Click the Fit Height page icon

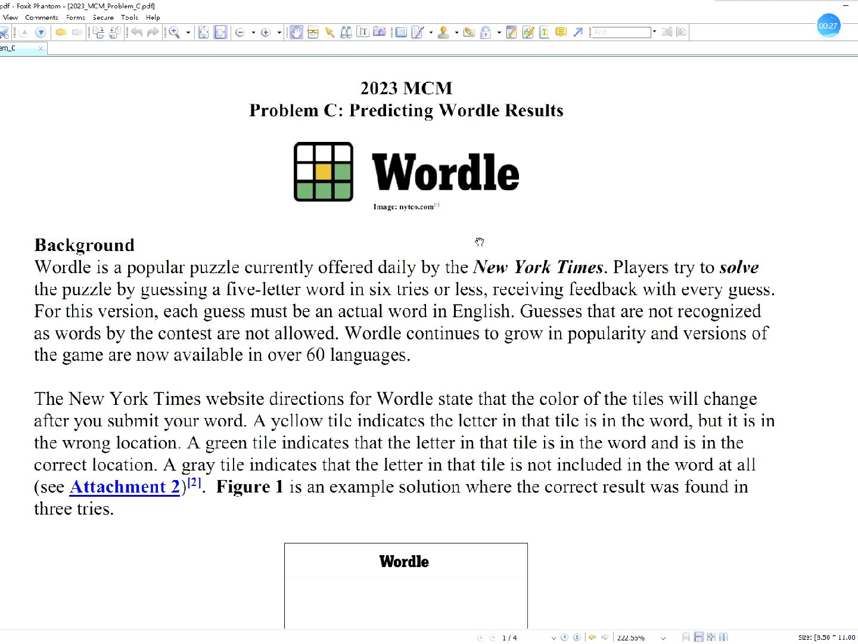click(203, 32)
